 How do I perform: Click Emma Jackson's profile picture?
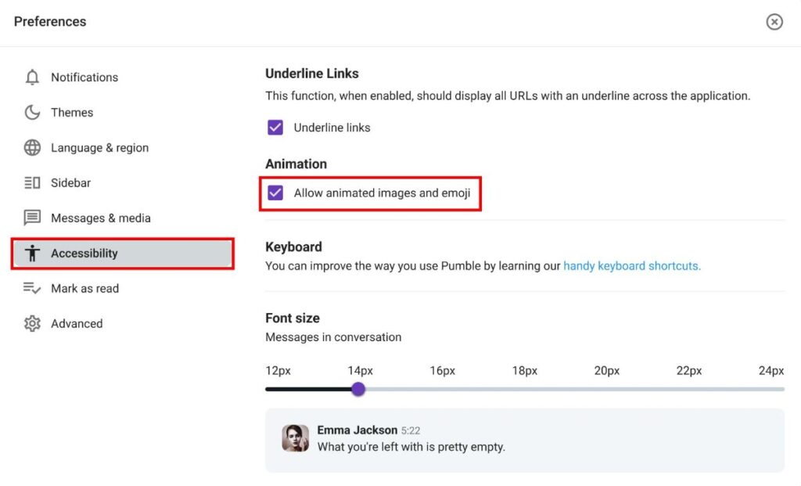tap(295, 439)
